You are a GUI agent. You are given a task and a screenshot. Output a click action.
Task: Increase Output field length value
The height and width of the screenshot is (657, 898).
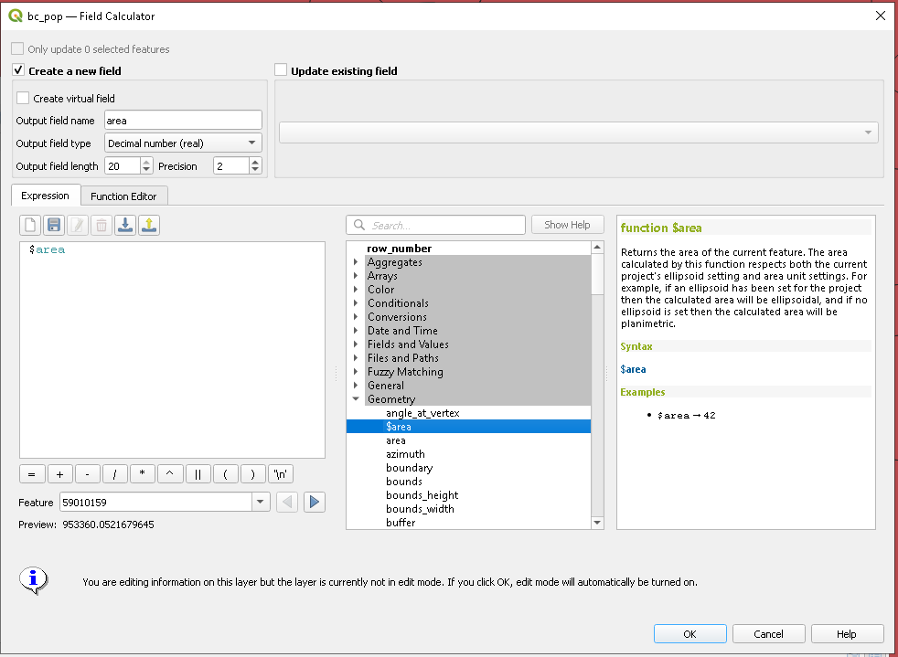coord(146,162)
